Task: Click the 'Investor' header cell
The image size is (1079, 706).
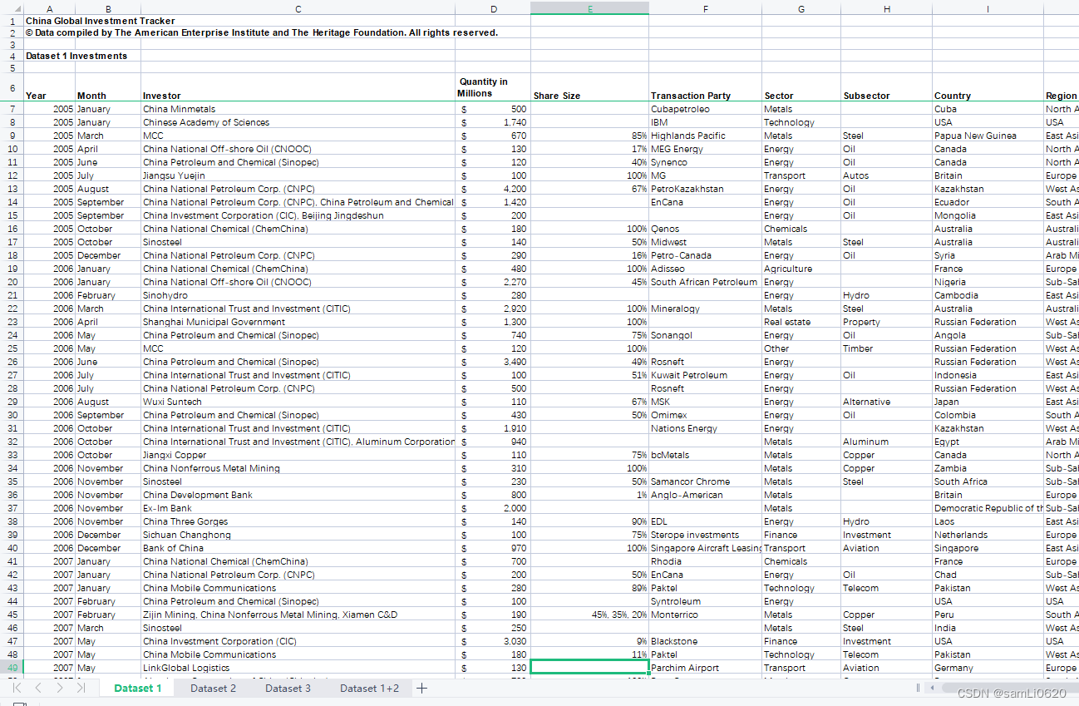Action: (298, 87)
